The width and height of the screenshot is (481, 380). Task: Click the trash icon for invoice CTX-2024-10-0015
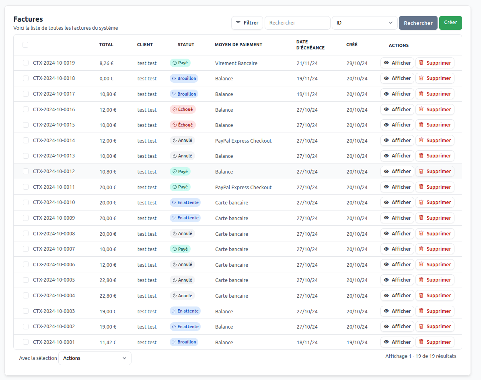[421, 125]
